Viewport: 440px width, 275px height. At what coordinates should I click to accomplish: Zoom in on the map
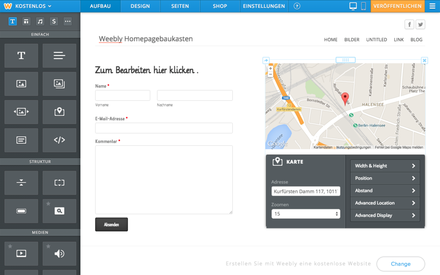(271, 68)
